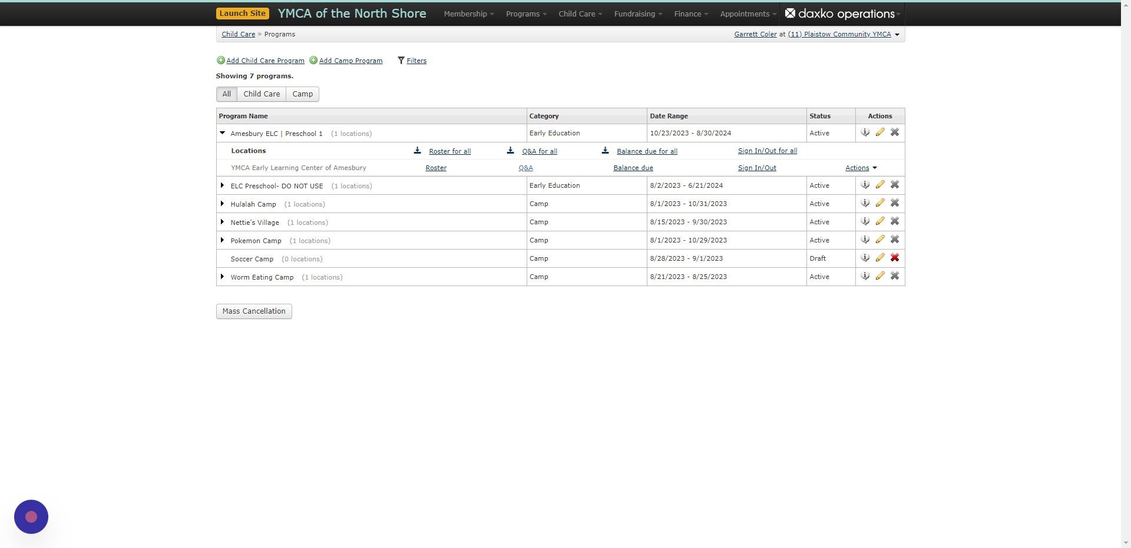Open the Programs menu
The width and height of the screenshot is (1131, 548).
524,14
